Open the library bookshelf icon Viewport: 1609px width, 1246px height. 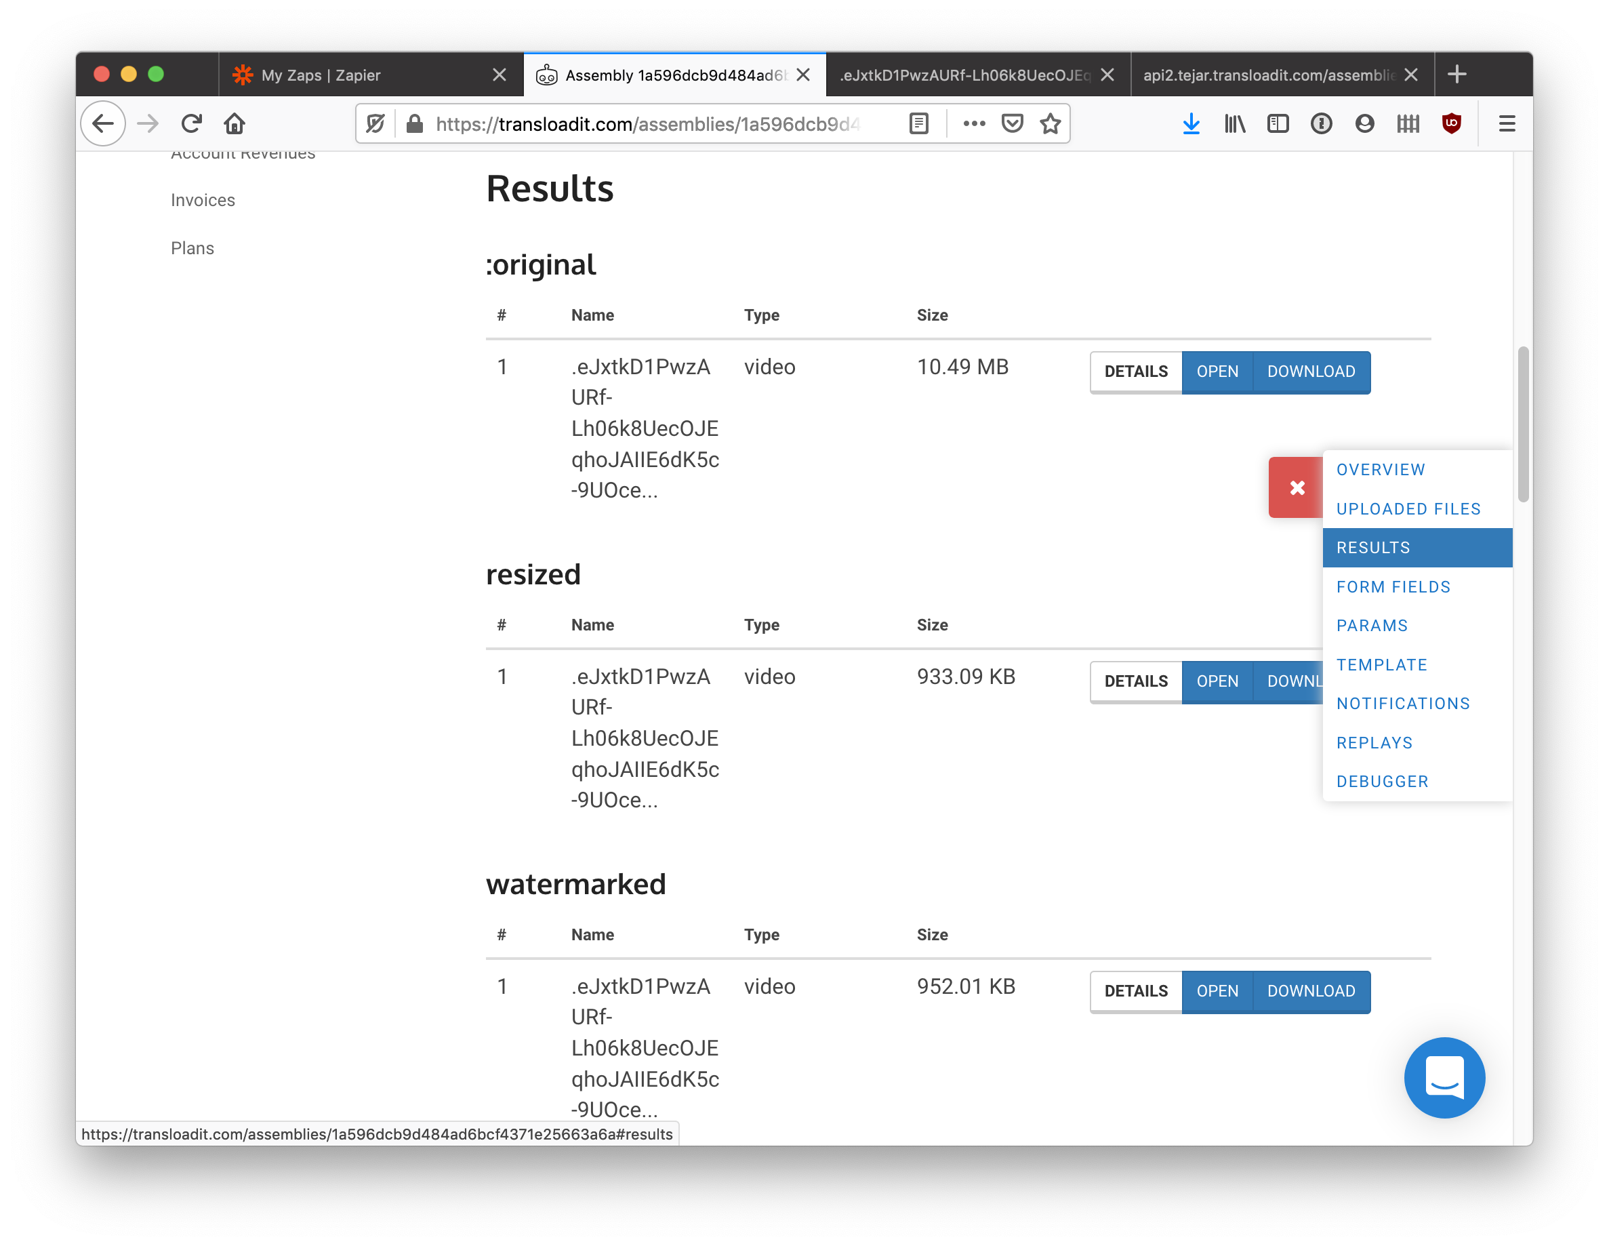1235,124
